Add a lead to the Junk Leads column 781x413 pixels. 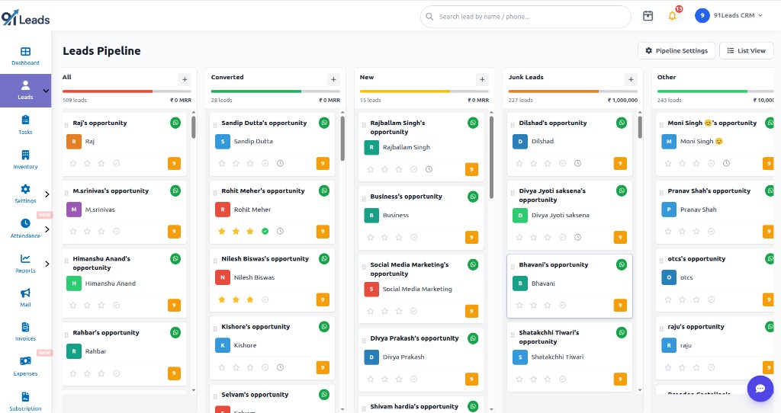coord(631,79)
